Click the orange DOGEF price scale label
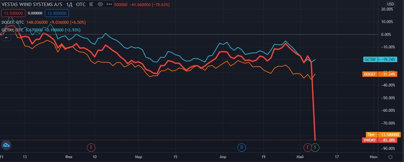This screenshot has height=162, width=404. click(380, 74)
